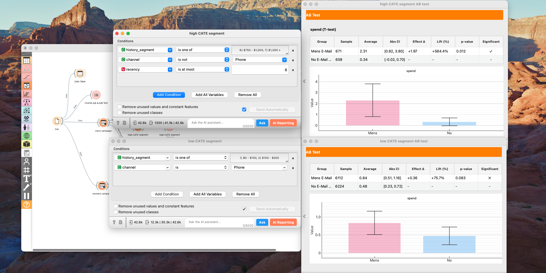Screen dimensions: 546x273
Task: Uncheck Send Automatically checkbox in high CATE segment
Action: tap(244, 109)
